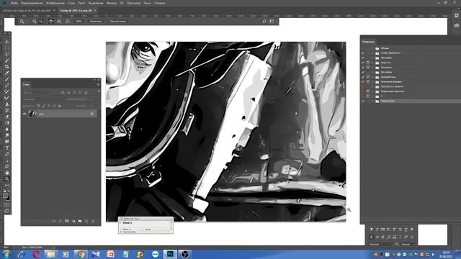Open Chrome from the Windows taskbar

click(81, 254)
